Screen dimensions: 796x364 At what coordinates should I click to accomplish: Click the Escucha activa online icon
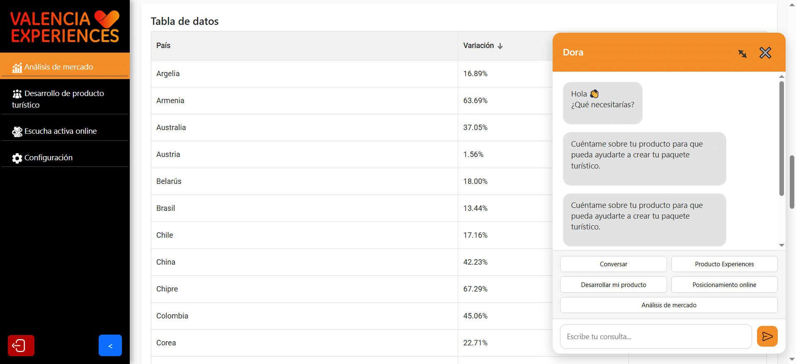pos(17,132)
